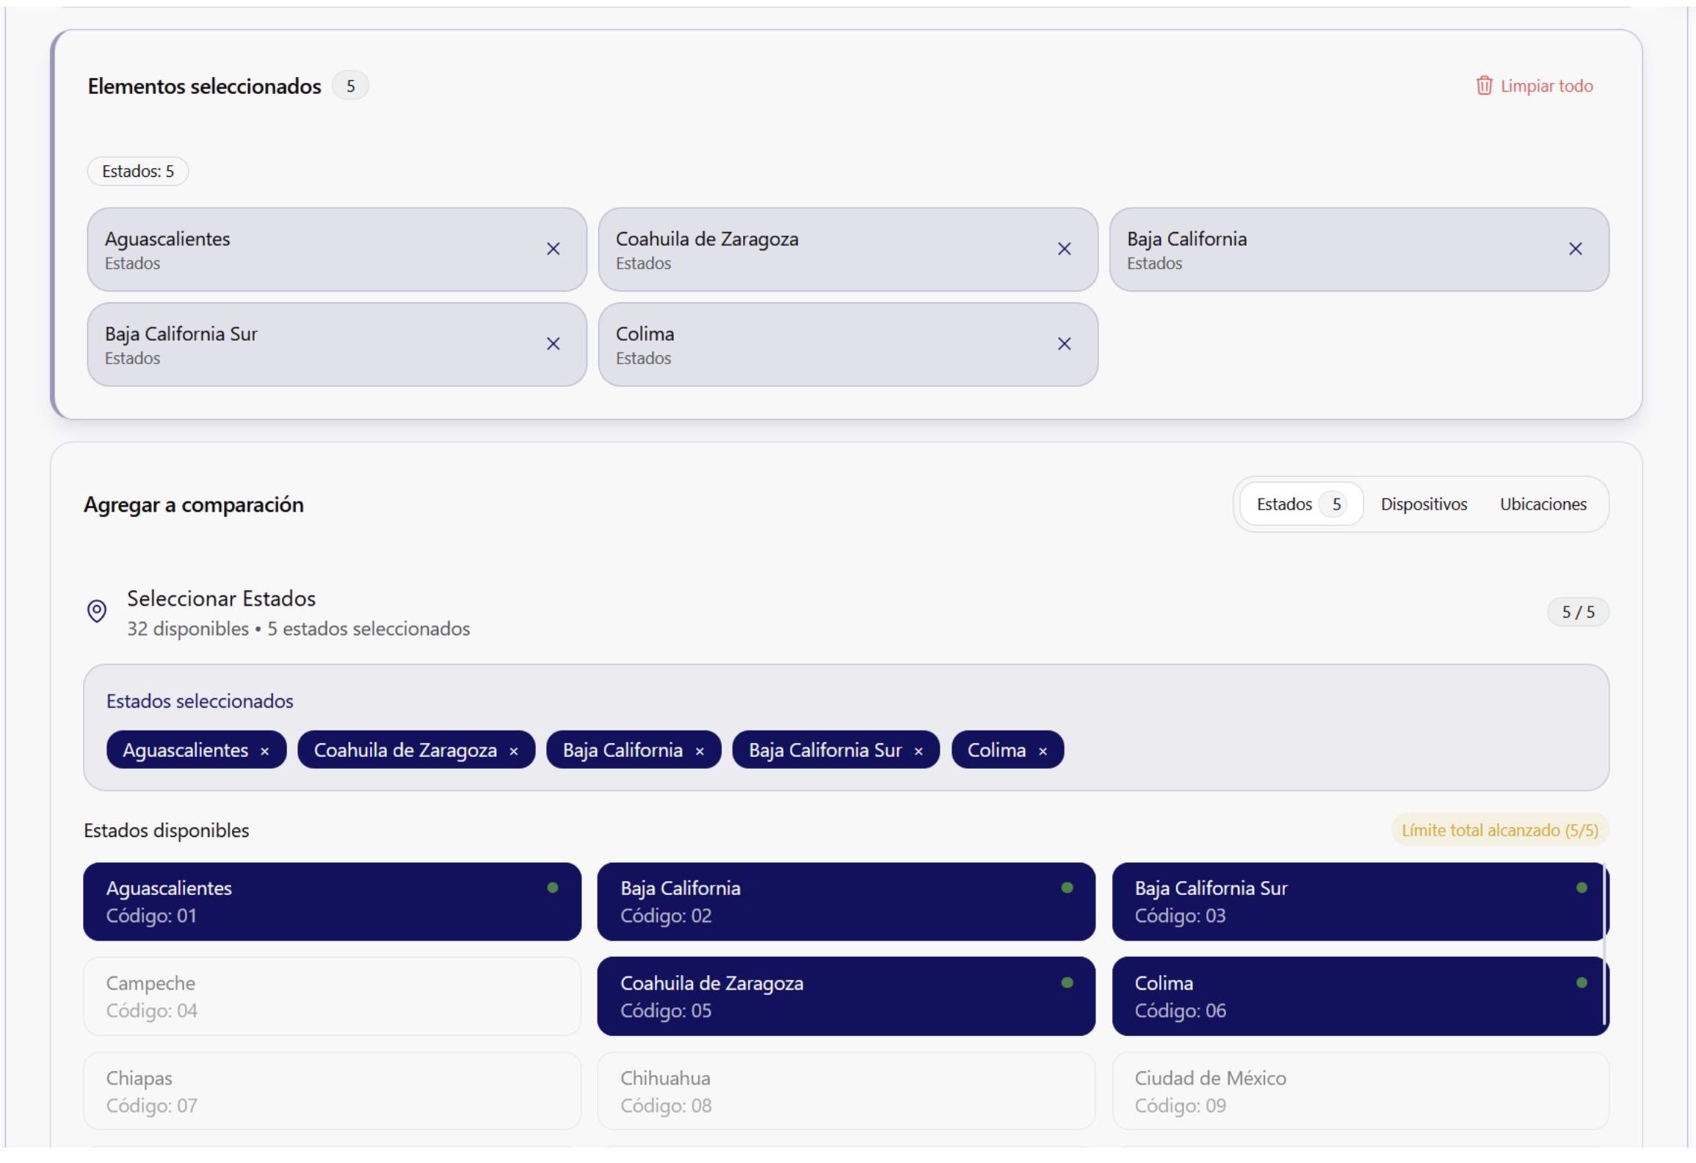Click Limpiar todo link
This screenshot has height=1163, width=1696.
pos(1546,86)
